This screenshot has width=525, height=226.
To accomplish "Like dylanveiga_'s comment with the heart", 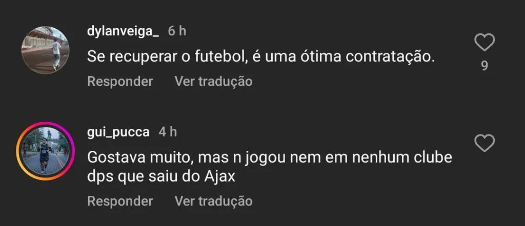I will point(484,43).
